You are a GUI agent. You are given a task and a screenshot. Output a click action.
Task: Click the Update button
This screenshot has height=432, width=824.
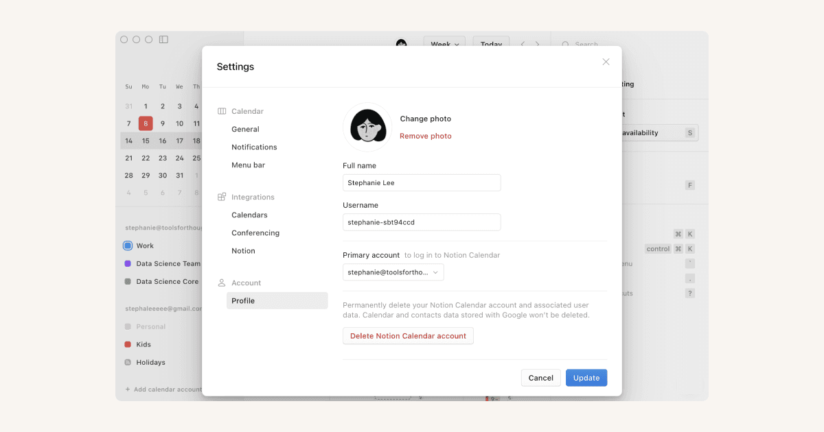coord(586,377)
